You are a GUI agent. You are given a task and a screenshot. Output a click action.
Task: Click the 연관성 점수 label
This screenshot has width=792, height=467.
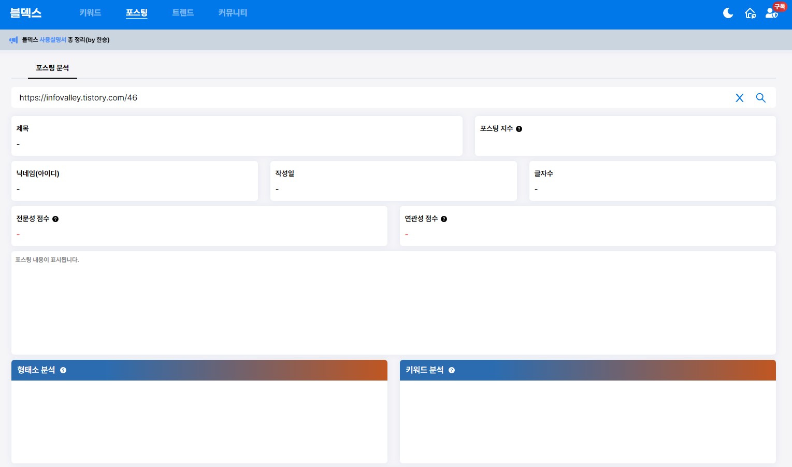[421, 218]
